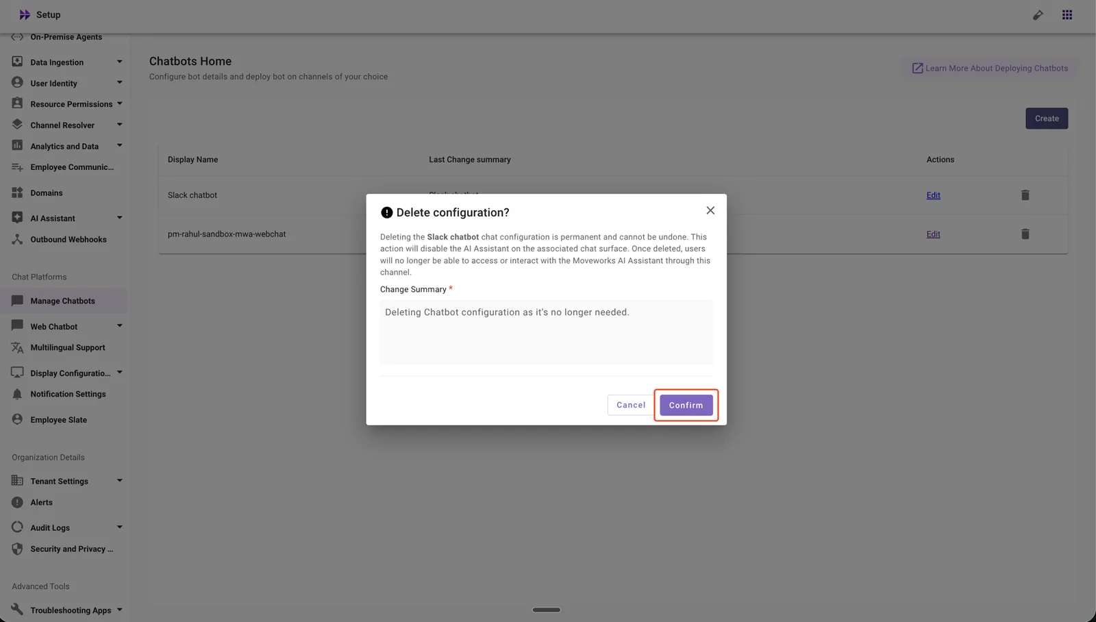Expand the Troubleshooting Apps menu arrow

click(x=119, y=610)
